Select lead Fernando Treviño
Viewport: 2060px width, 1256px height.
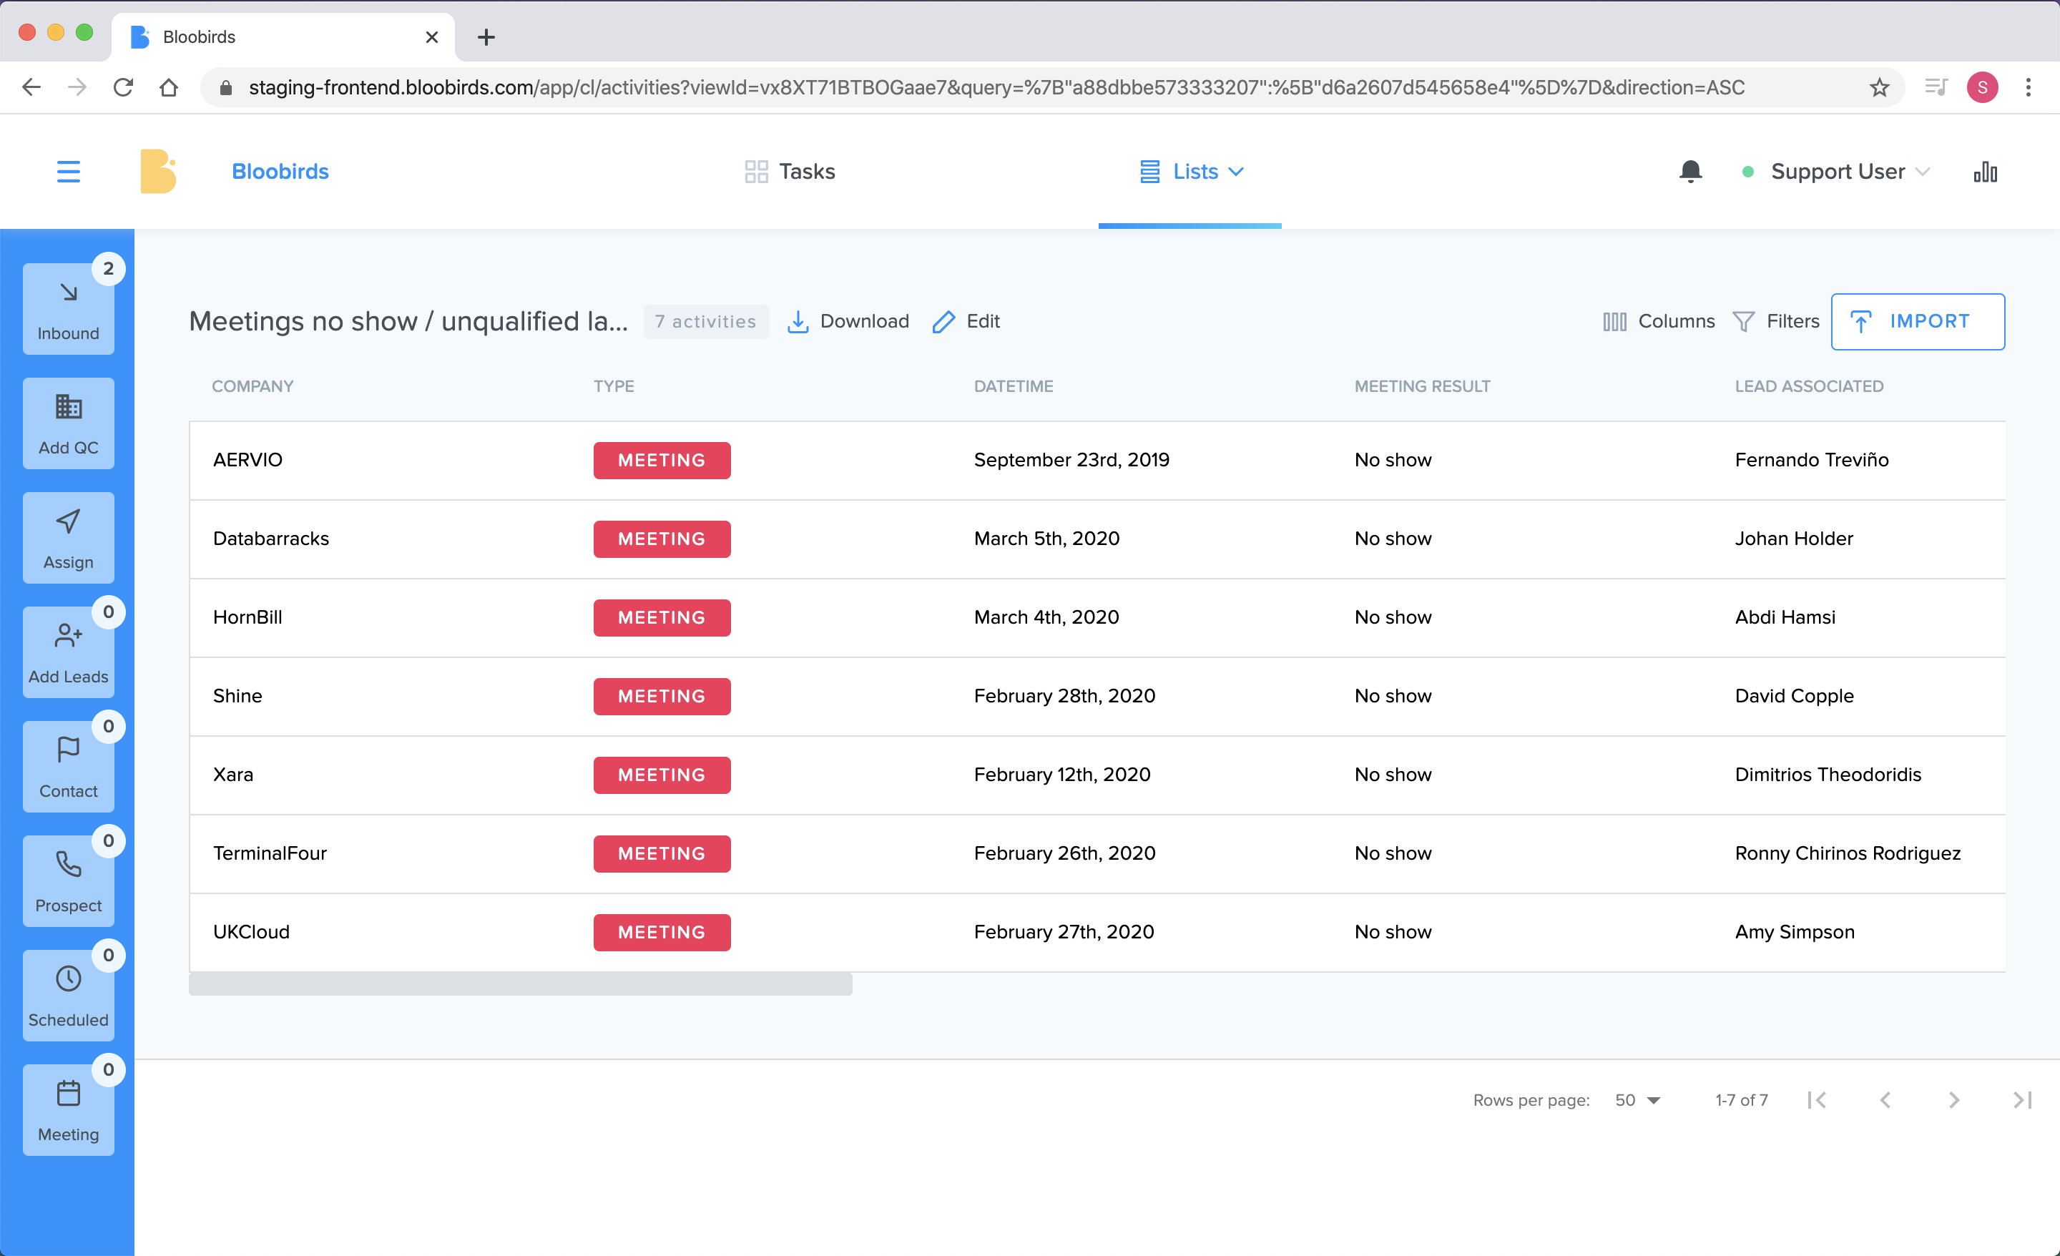click(1812, 460)
